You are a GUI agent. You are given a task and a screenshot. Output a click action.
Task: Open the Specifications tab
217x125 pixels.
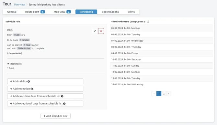coord(110,12)
